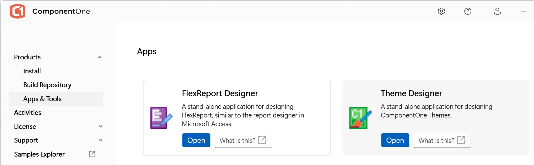Select License in the sidebar
Viewport: 534px width, 165px height.
point(25,126)
